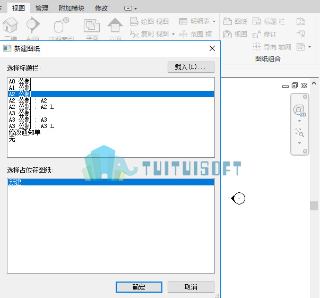Select 'A1 公制' title block
This screenshot has height=298, width=320.
111,88
